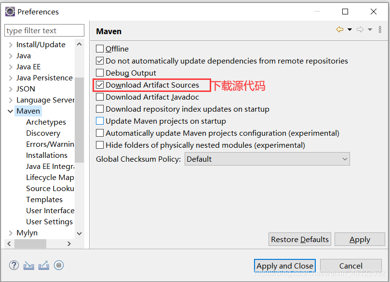Click the tree scroll down arrow
Image resolution: width=390 pixels, height=282 pixels.
[x=80, y=233]
